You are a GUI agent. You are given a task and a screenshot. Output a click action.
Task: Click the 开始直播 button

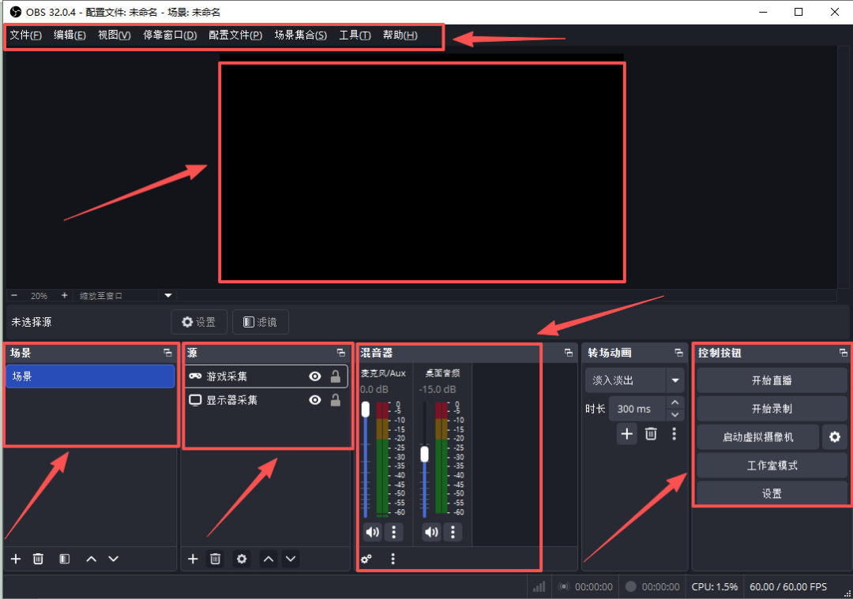[x=771, y=380]
